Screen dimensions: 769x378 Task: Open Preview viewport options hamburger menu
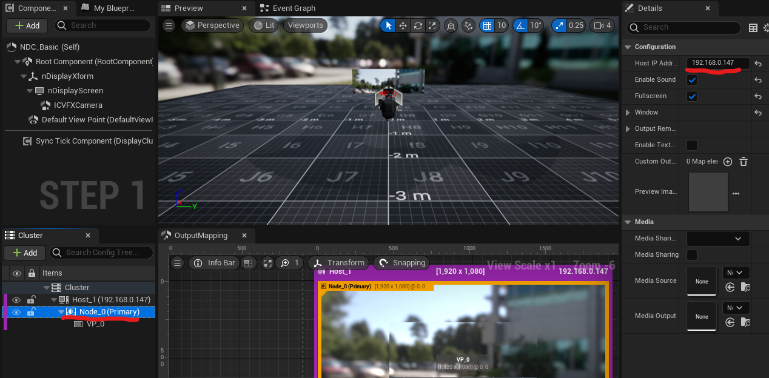point(169,25)
